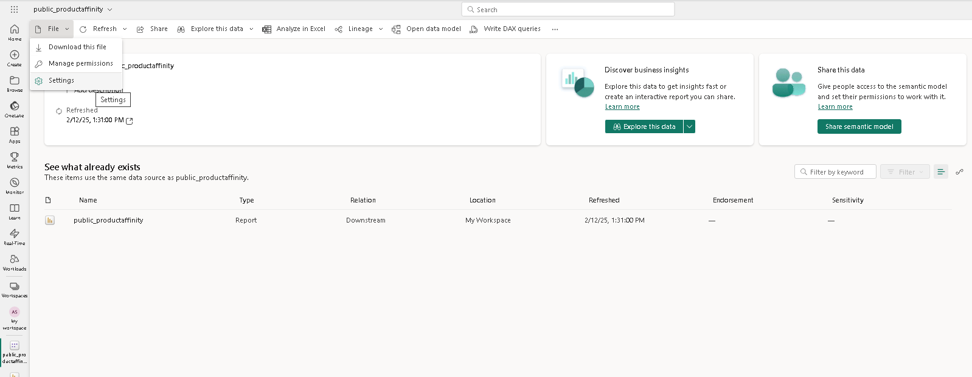Open Workloads in the left navigation
Image resolution: width=972 pixels, height=377 pixels.
coord(15,262)
